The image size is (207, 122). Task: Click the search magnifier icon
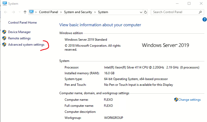(x=200, y=12)
